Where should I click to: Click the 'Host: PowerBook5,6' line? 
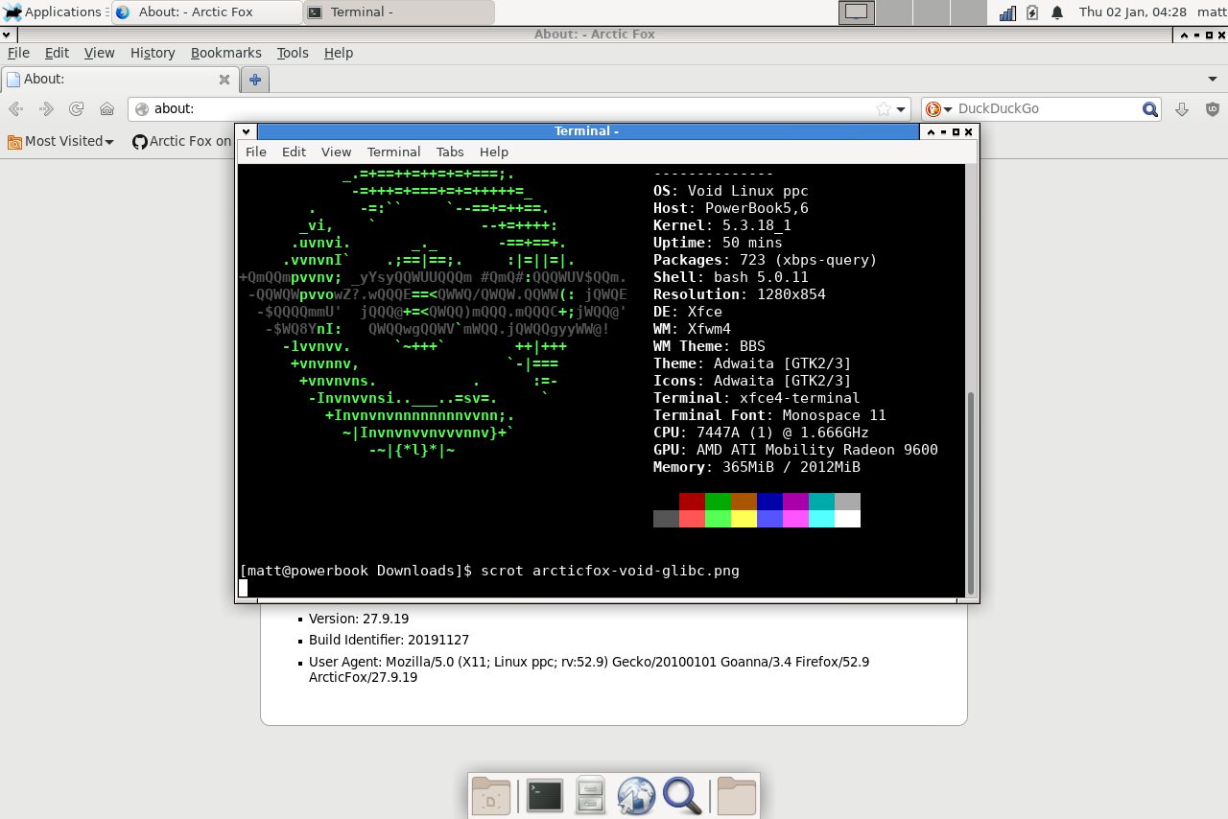point(731,208)
